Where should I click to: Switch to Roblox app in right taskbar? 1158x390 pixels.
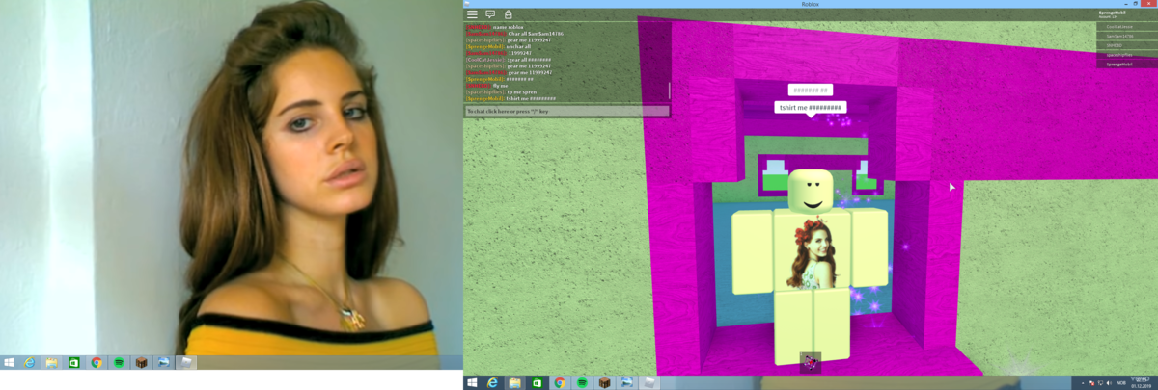650,382
